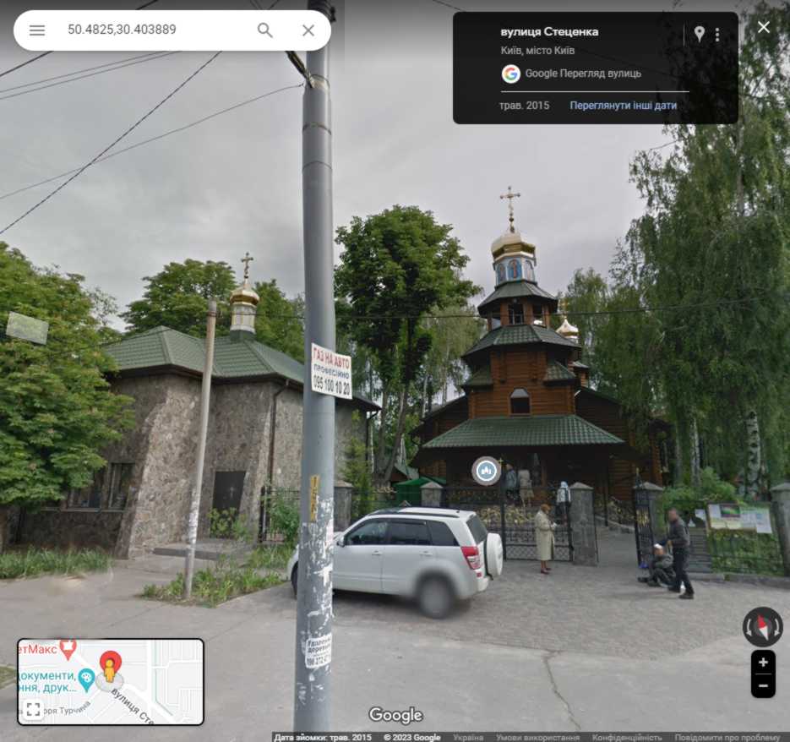Click the compass to reset north
The height and width of the screenshot is (742, 790).
click(762, 627)
